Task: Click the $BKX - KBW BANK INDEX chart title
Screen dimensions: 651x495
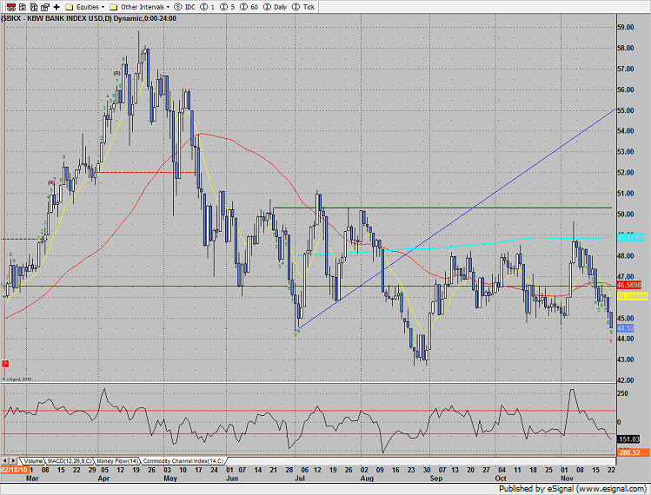Action: pos(89,18)
